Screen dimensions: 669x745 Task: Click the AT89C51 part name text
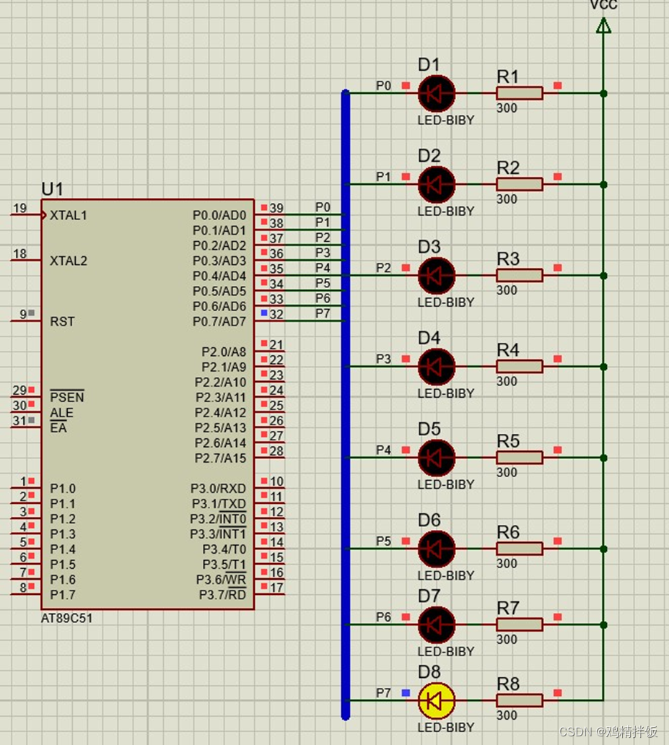(x=66, y=618)
